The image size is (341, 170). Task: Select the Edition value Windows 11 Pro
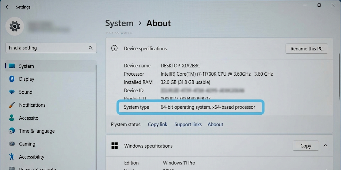click(179, 163)
